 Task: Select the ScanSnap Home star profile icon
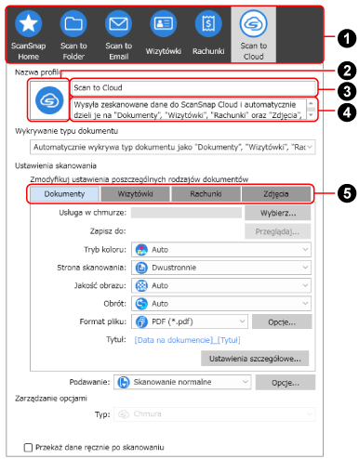tap(28, 23)
